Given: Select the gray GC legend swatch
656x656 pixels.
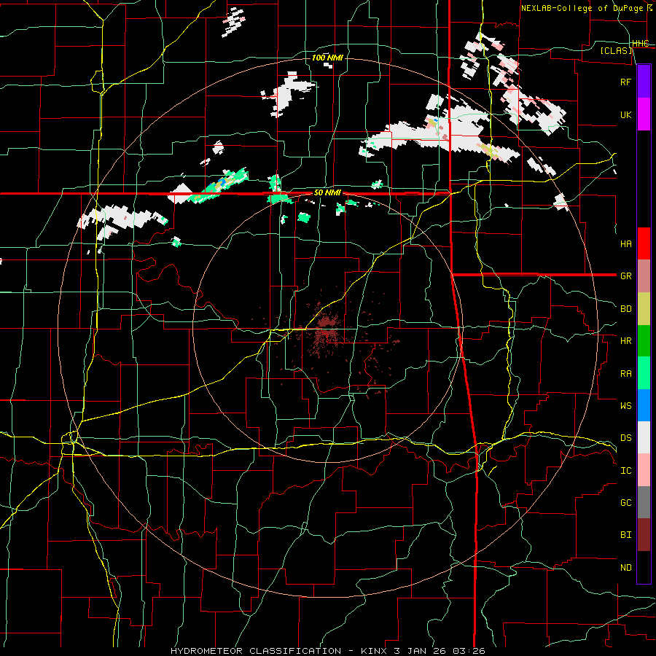Looking at the screenshot, I should coord(644,502).
